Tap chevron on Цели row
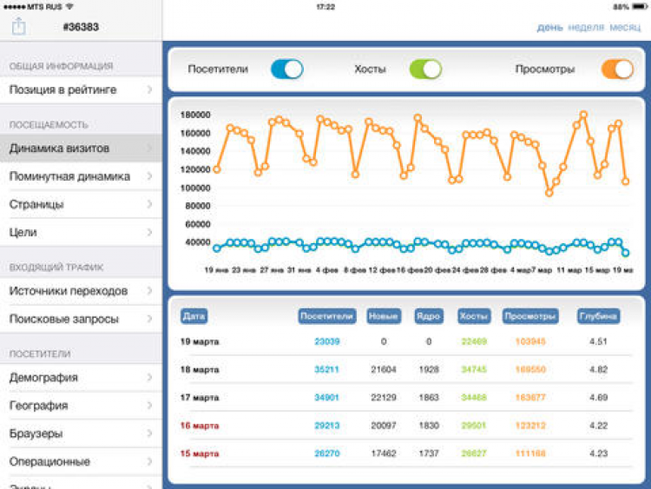Screen dimensions: 651x489 click(x=150, y=232)
